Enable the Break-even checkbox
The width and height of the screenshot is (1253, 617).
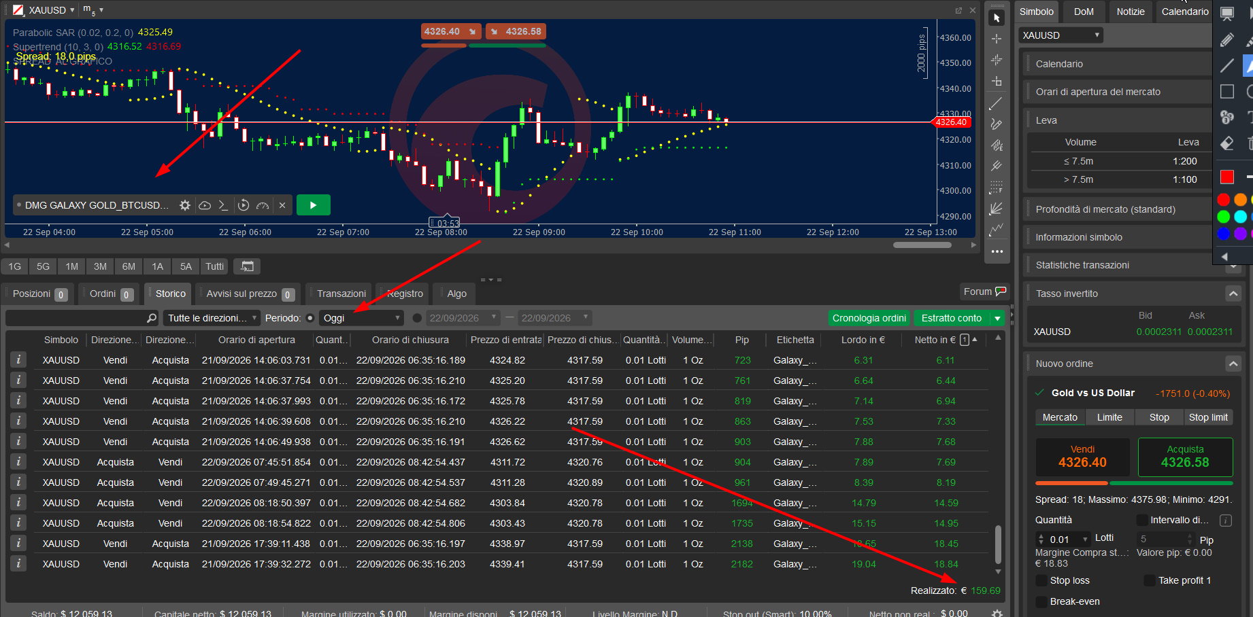(1041, 601)
